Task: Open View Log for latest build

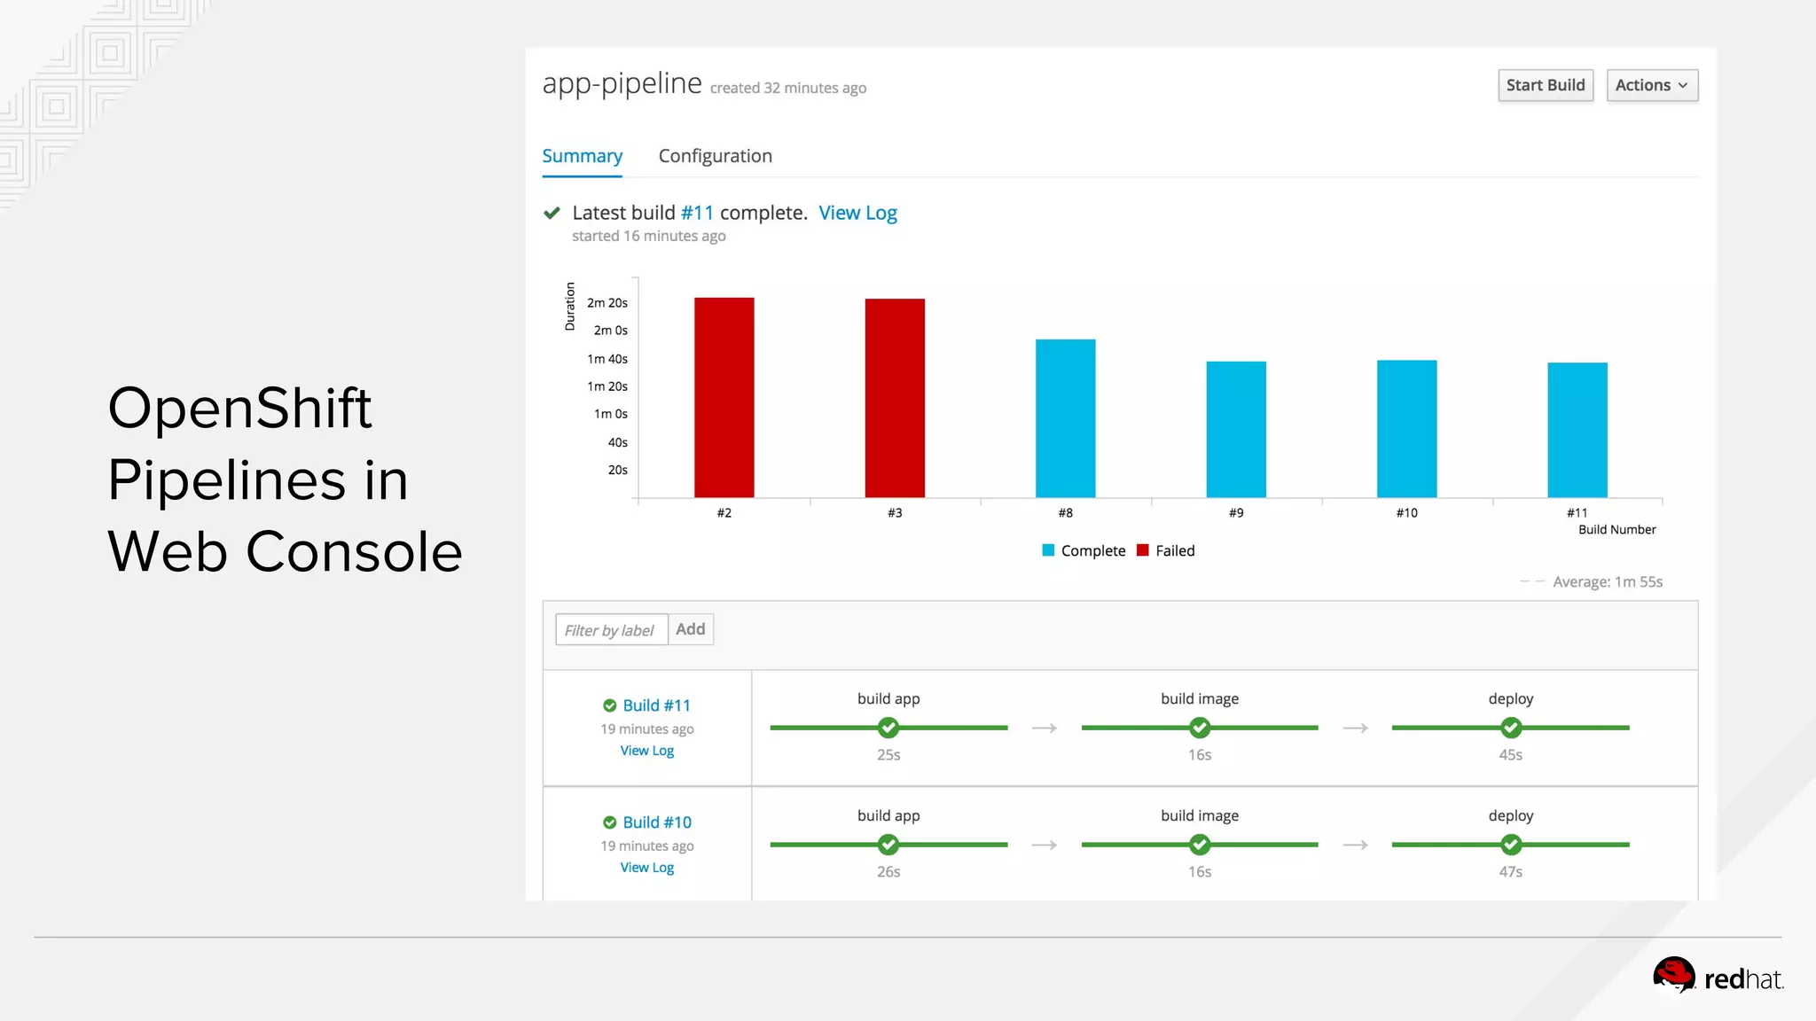Action: 857,213
